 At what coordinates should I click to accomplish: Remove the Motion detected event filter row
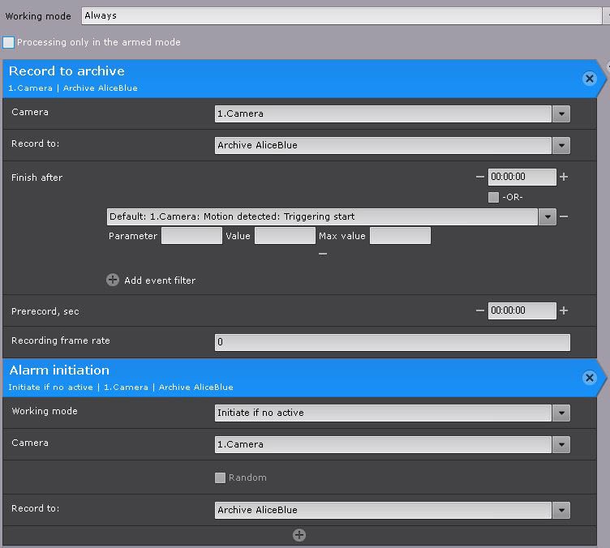(x=564, y=216)
